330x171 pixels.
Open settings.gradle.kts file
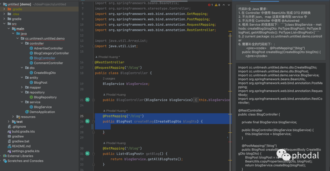(26, 151)
